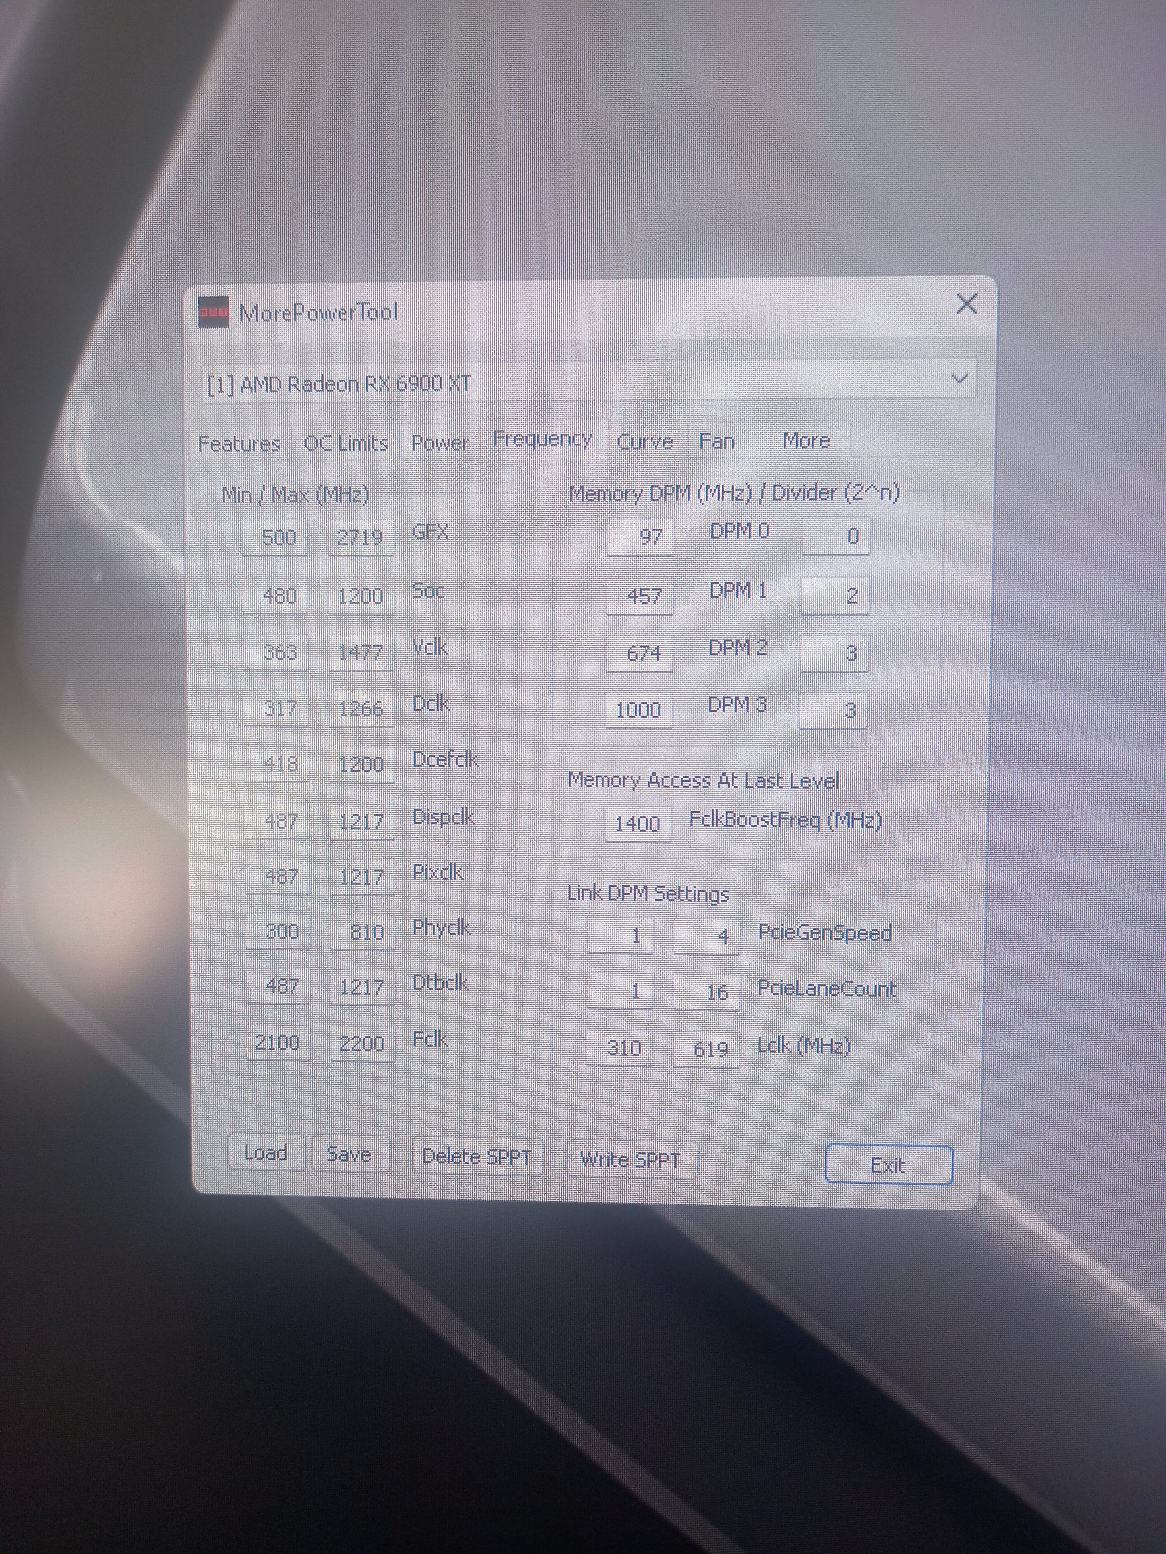The height and width of the screenshot is (1554, 1166).
Task: Click the DPM 2 divider field
Action: tap(834, 653)
